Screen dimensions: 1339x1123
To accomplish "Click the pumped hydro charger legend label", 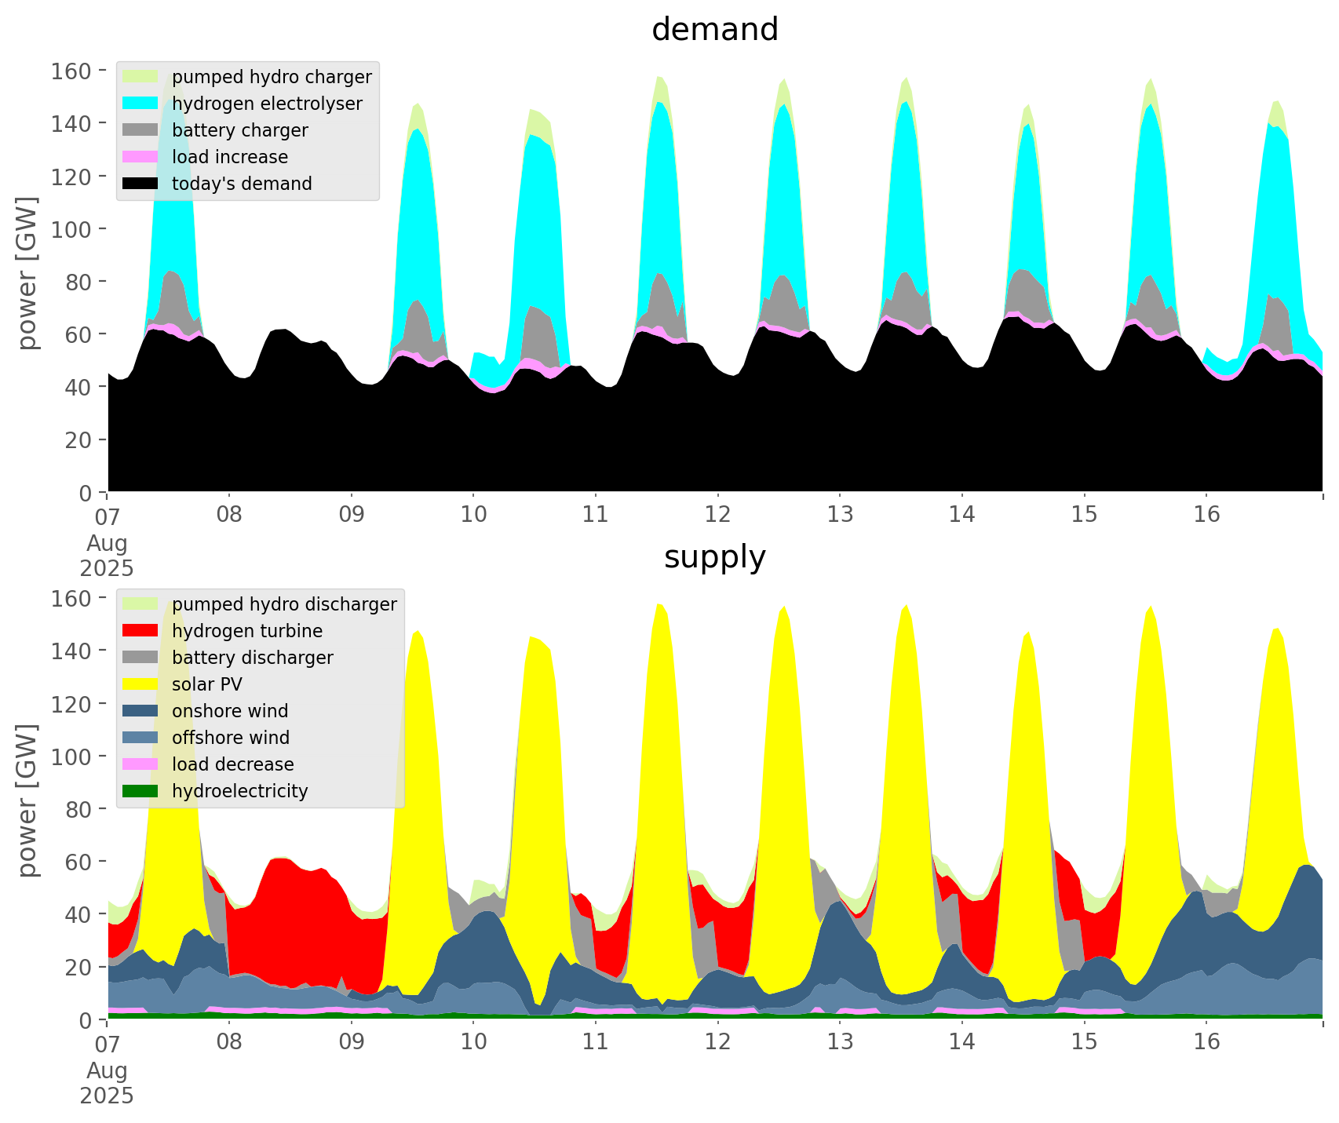I will pos(272,77).
